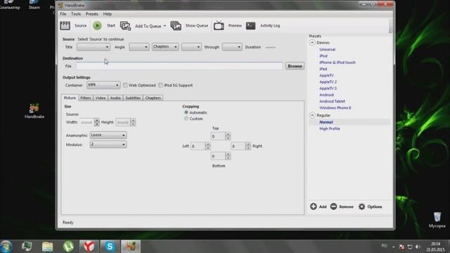Open Yandex browser from taskbar
The image size is (450, 253).
89,247
